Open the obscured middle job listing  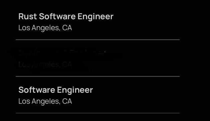click(x=98, y=58)
